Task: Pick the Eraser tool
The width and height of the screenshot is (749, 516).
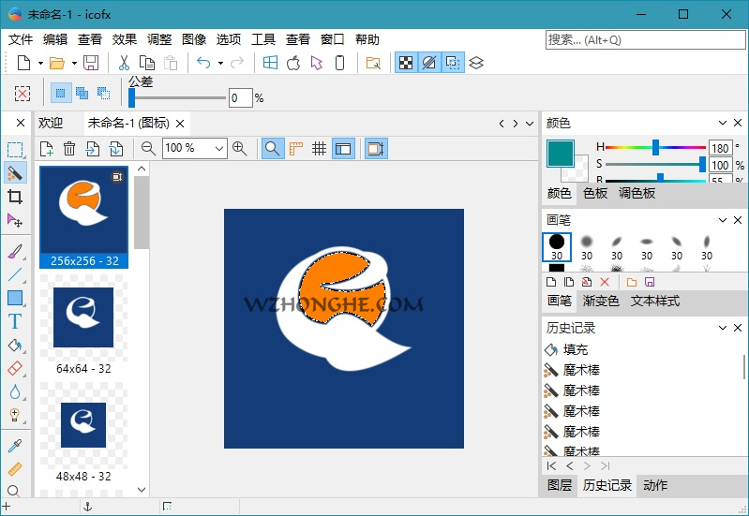Action: pos(15,369)
